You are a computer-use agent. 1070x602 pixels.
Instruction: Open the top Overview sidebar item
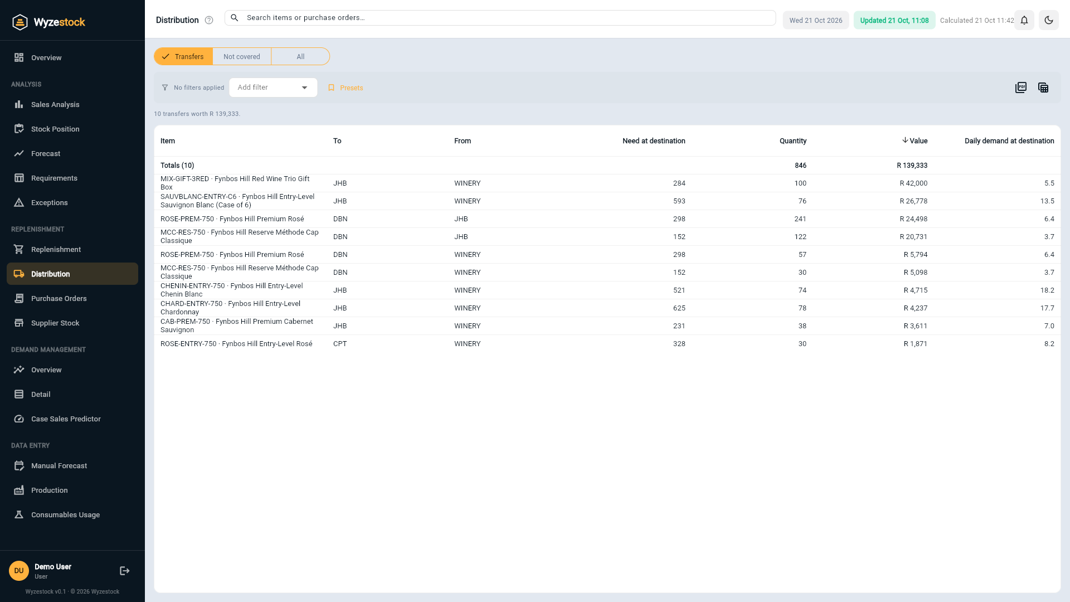click(72, 57)
